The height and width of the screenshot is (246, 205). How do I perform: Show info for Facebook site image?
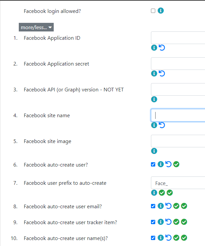[x=154, y=151]
